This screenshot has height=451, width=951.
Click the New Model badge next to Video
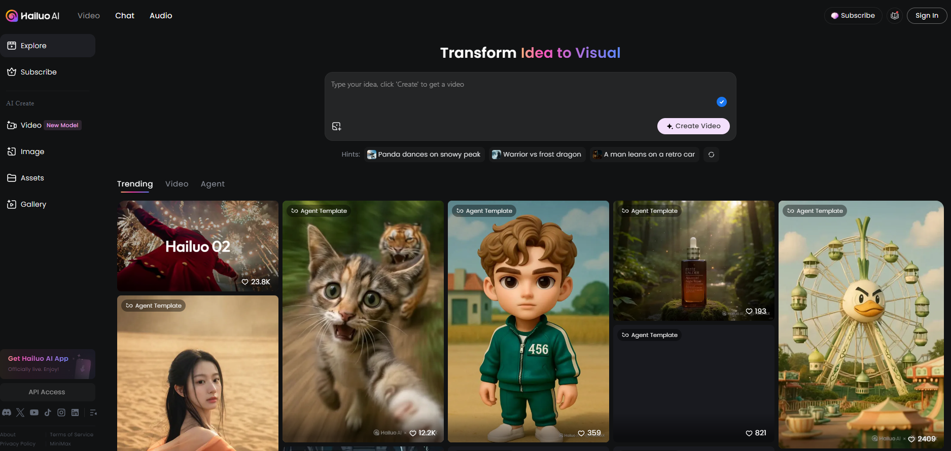(62, 125)
